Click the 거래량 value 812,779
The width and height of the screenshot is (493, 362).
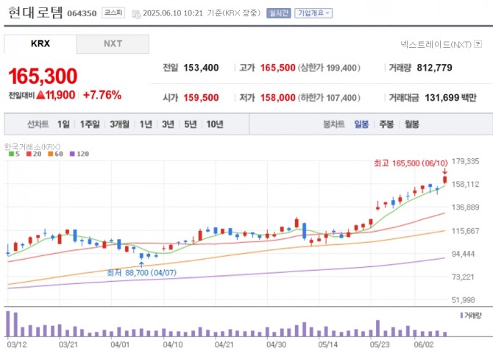pos(435,68)
